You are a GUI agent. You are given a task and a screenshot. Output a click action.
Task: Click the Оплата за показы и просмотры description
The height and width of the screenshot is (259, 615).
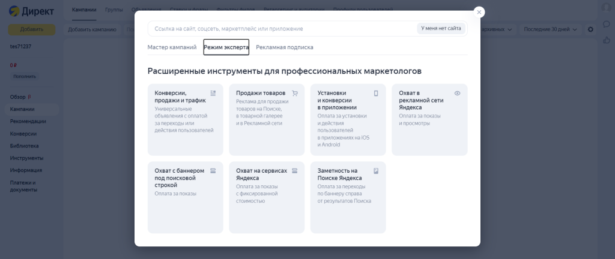coord(420,120)
